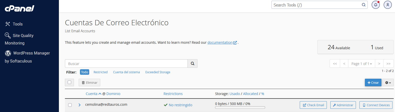Image resolution: width=395 pixels, height=112 pixels.
Task: Expand the cemolina@redtauros.com account row
Action: pyautogui.click(x=79, y=105)
